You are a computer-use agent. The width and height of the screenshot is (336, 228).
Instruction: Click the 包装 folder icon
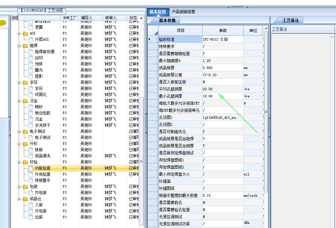[x=25, y=187]
